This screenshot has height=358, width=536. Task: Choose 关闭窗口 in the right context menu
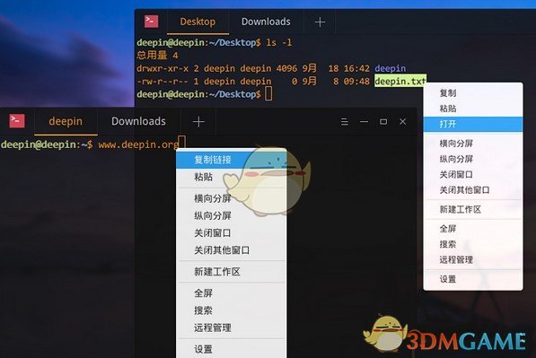(473, 175)
